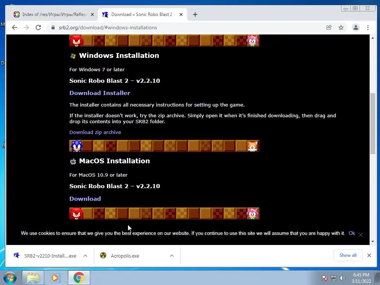Click the volume speaker tray icon
Screen dimensions: 380x285
(343, 278)
